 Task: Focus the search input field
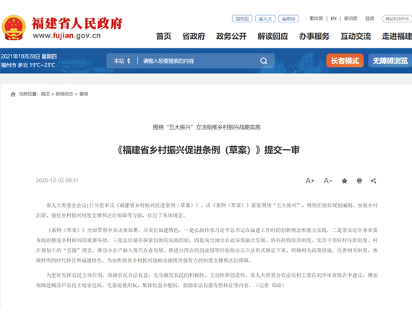click(199, 61)
